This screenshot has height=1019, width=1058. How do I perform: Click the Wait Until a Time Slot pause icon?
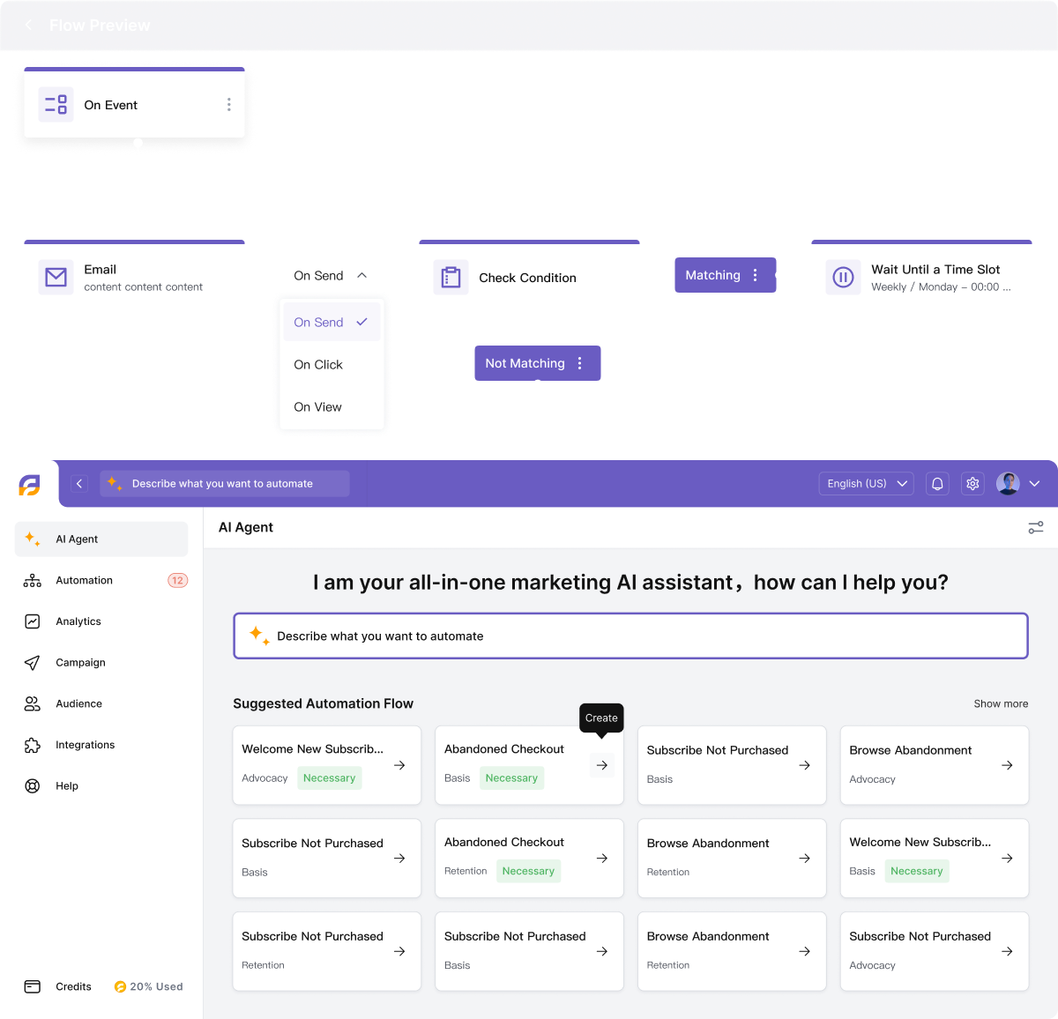843,278
